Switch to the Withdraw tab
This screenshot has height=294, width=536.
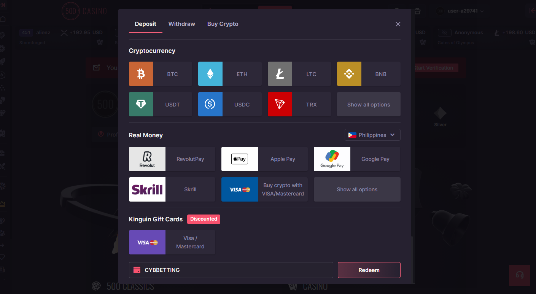pos(181,24)
